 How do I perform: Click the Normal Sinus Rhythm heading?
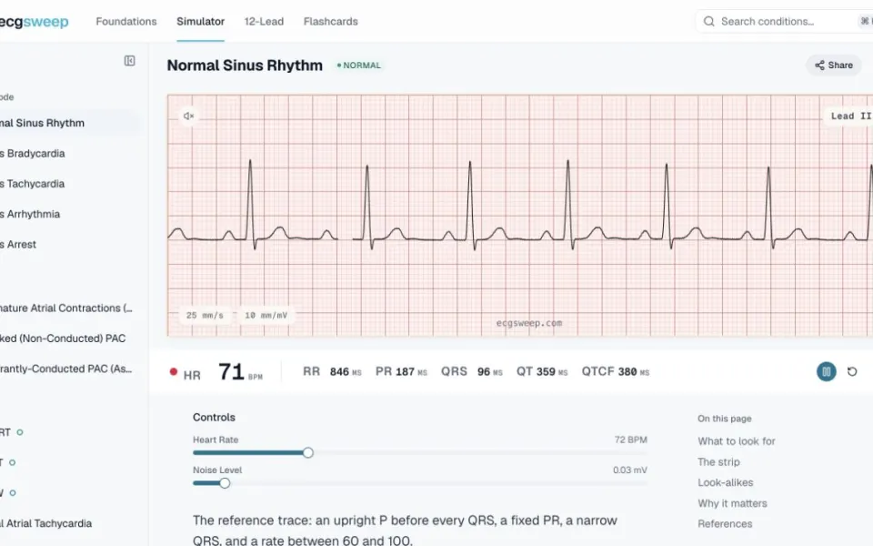point(245,66)
